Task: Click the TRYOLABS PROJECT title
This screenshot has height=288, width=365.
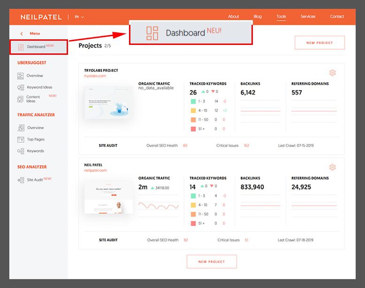Action: [x=101, y=70]
